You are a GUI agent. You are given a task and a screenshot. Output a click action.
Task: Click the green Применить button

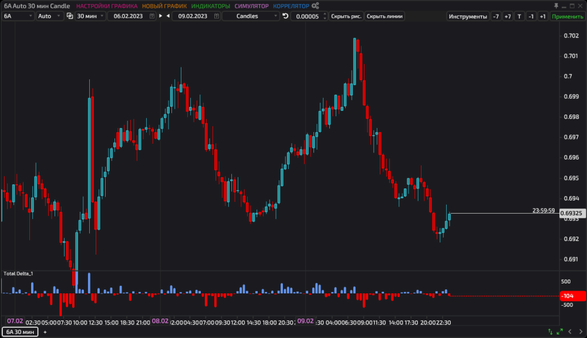coord(567,16)
